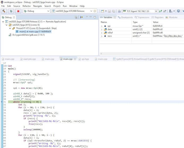Expand the spi variable row
This screenshot has height=148, width=184.
click(x=102, y=26)
